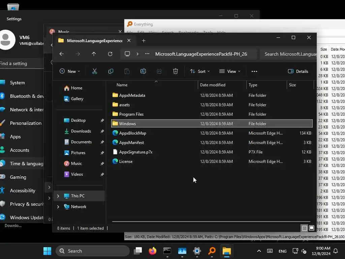Select the AppxManifest file

[212, 143]
